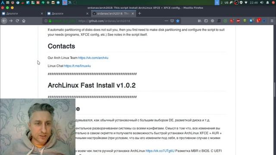Open the Arch Linux applications menu
The height and width of the screenshot is (155, 276).
tap(3, 3)
